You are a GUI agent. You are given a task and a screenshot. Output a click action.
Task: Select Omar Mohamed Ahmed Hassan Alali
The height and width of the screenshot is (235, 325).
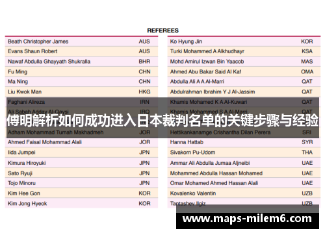(214, 183)
